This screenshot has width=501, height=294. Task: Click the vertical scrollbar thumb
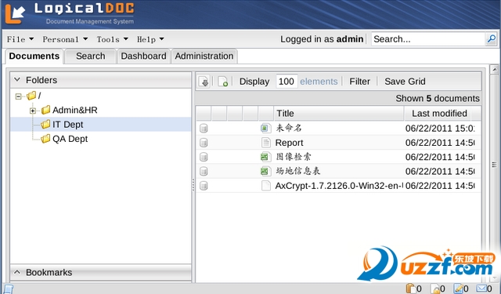pos(494,165)
